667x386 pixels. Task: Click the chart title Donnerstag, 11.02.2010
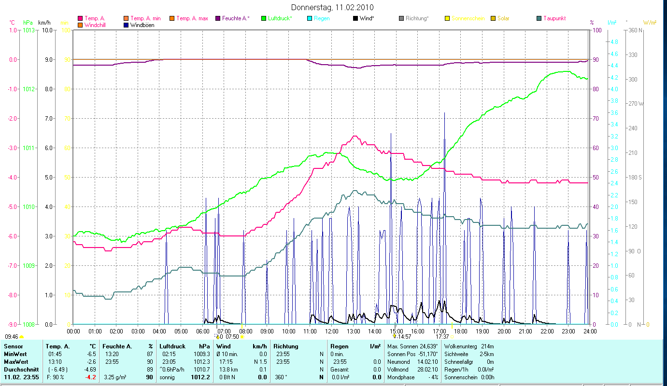tap(333, 8)
